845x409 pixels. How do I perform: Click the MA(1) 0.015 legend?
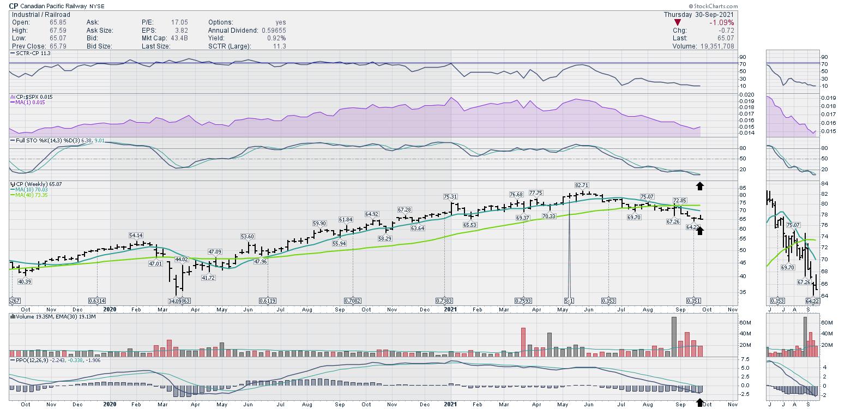(29, 102)
